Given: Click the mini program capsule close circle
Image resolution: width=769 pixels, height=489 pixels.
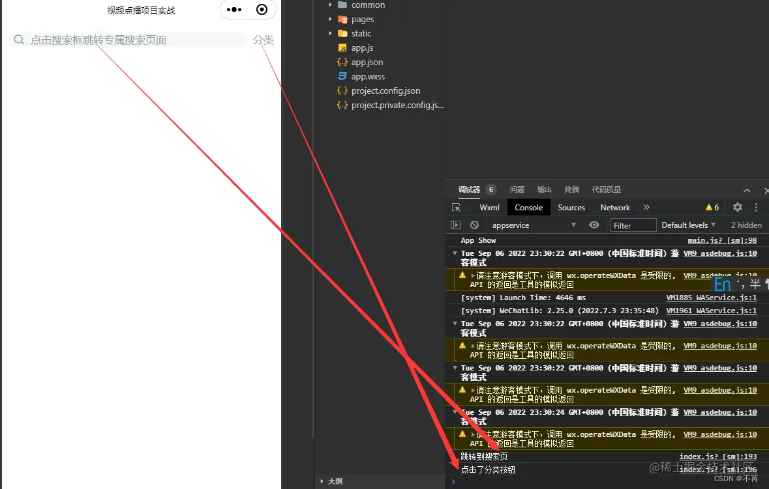Looking at the screenshot, I should [262, 10].
